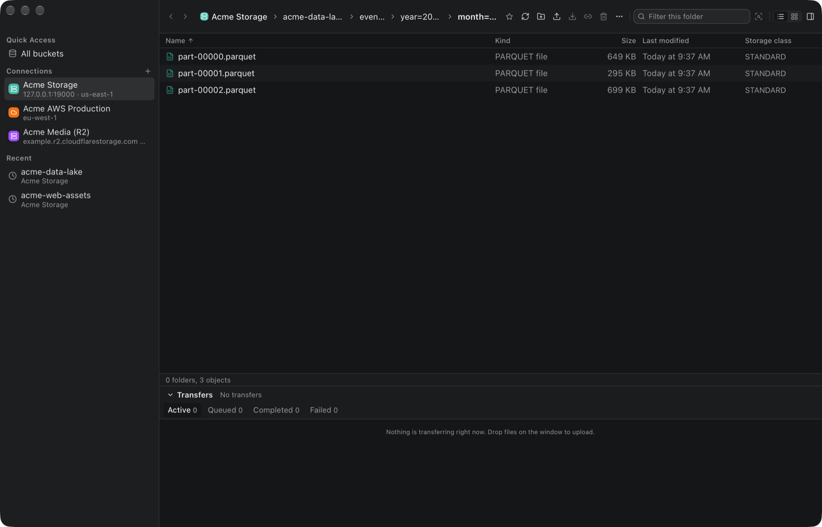Go back with the left arrow button
Viewport: 822px width, 527px height.
point(171,16)
